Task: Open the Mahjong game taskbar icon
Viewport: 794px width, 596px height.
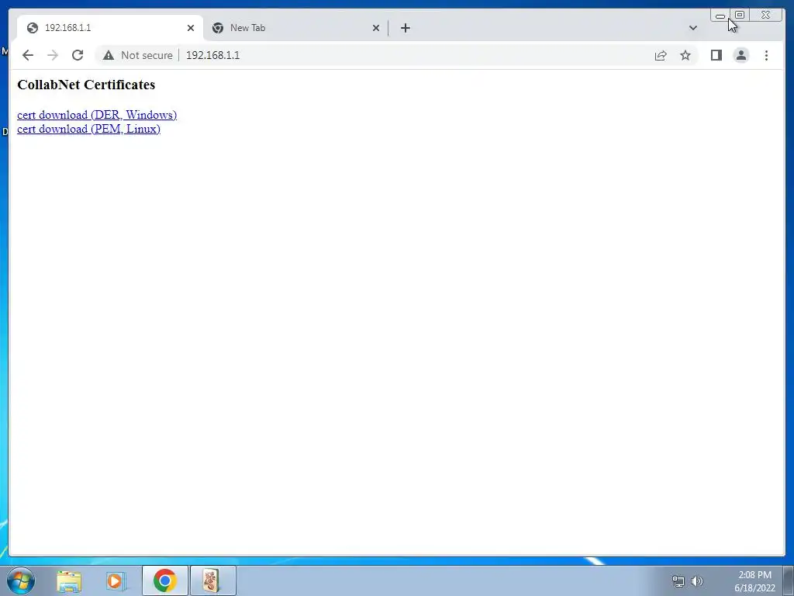Action: coord(212,580)
